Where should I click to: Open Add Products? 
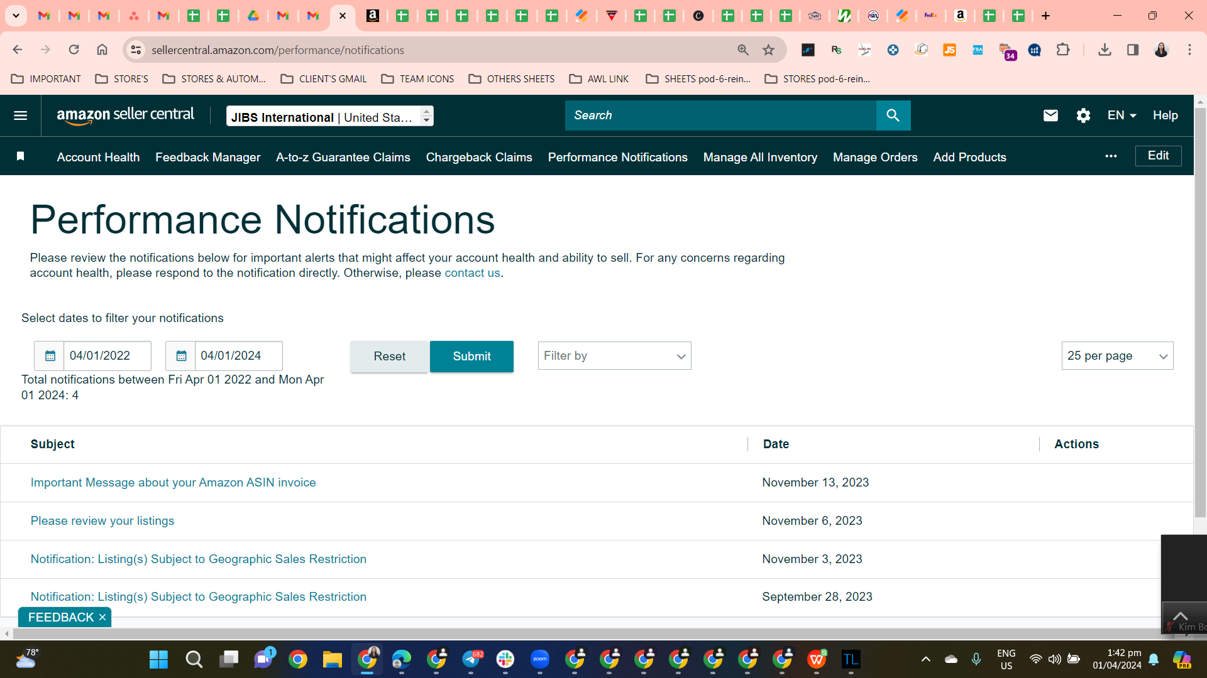[x=969, y=158]
